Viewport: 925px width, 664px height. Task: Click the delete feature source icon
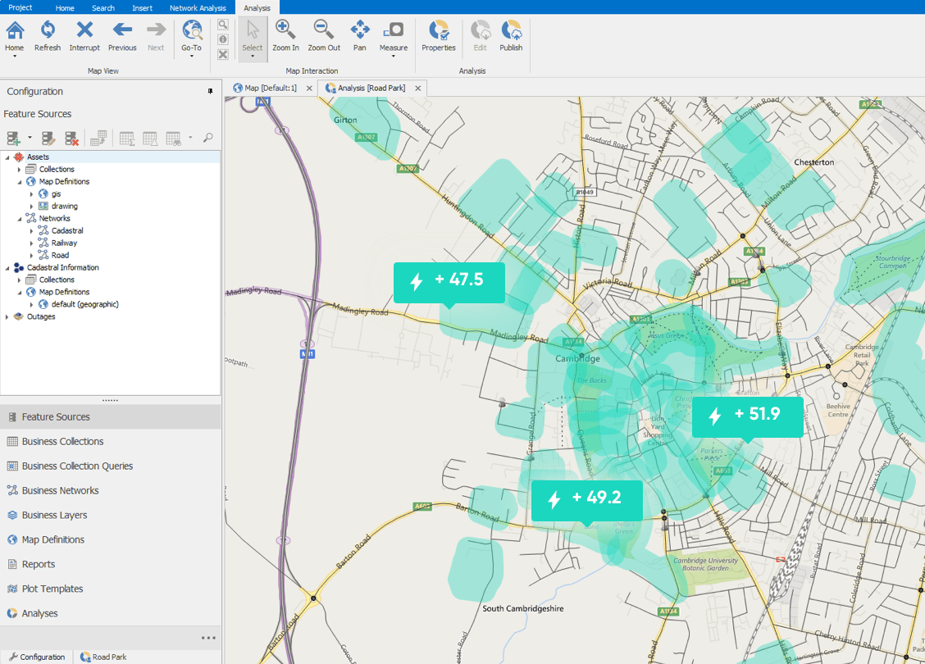(x=71, y=138)
